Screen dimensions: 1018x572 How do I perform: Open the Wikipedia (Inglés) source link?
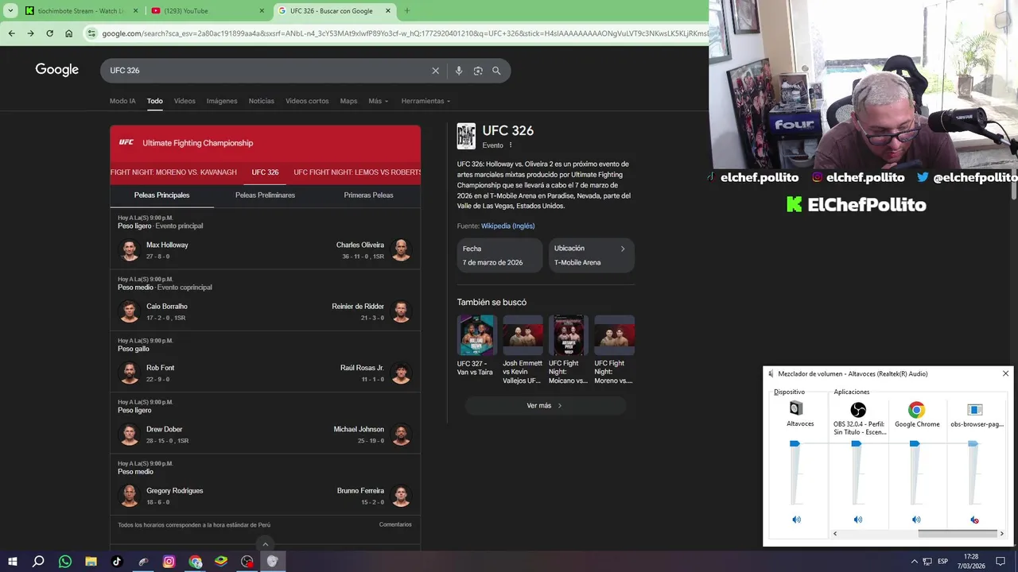click(507, 226)
